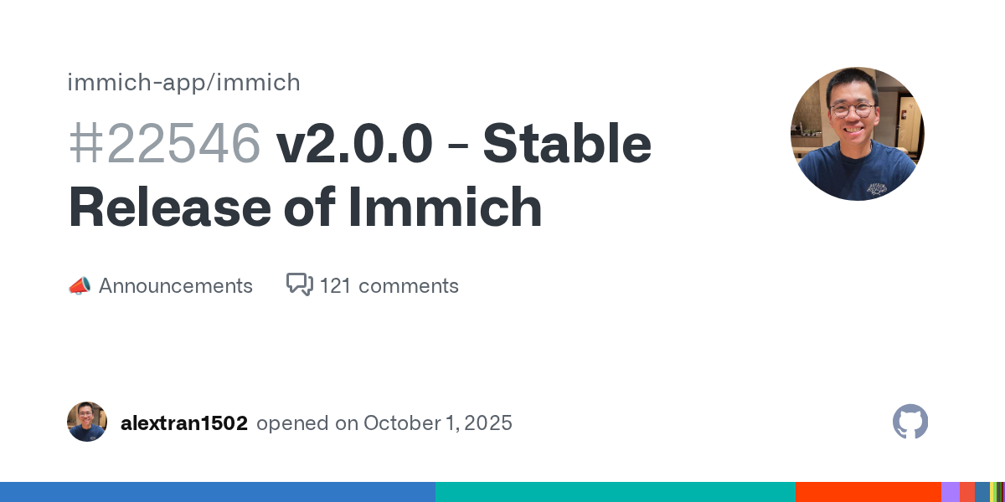The width and height of the screenshot is (1005, 502).
Task: Click the coral red language bar segment
Action: pos(967,492)
